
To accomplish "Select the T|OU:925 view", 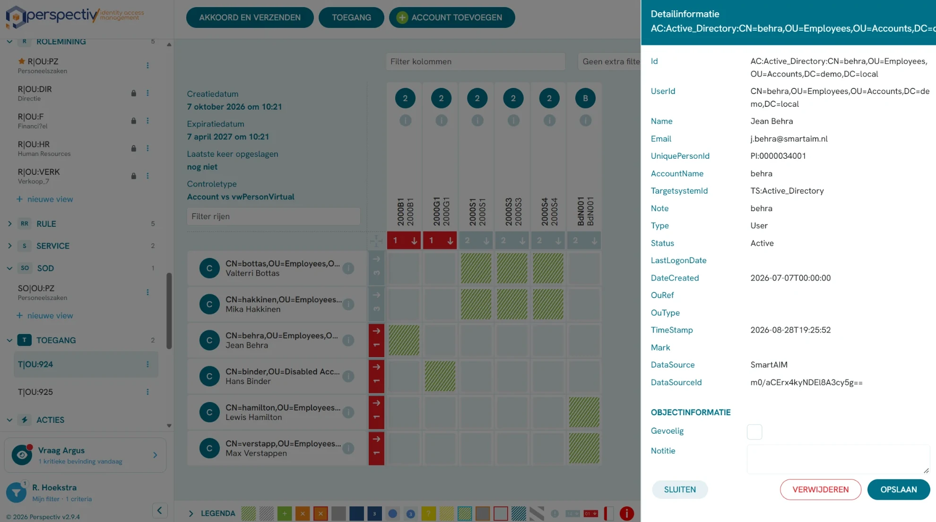I will 86,392.
